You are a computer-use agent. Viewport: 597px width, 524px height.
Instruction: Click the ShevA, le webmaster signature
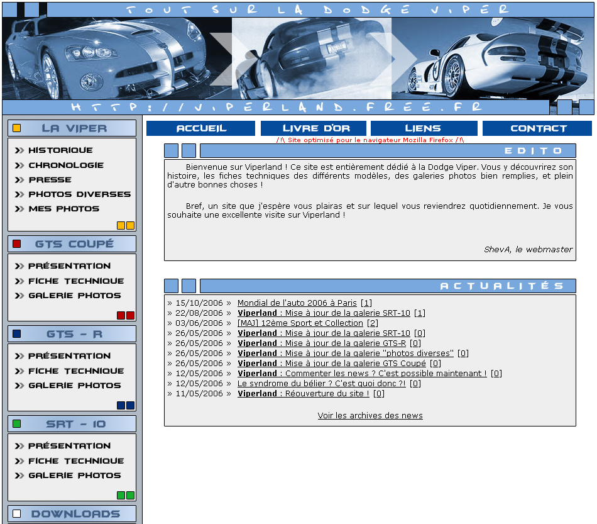point(528,249)
